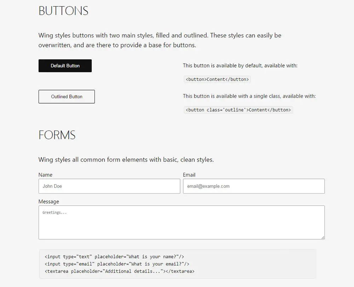
Task: Click the input type="text" code line
Action: click(114, 257)
